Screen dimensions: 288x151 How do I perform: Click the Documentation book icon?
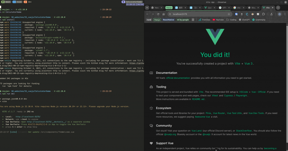click(x=151, y=73)
